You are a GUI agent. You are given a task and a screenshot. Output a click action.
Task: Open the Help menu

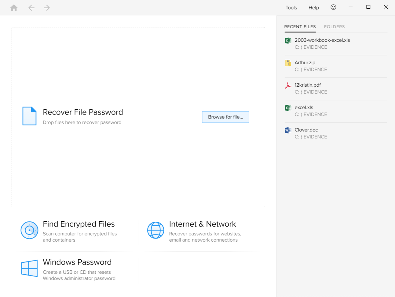313,7
